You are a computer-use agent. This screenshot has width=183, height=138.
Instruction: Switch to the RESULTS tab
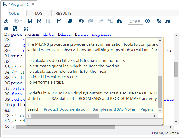tap(63, 13)
